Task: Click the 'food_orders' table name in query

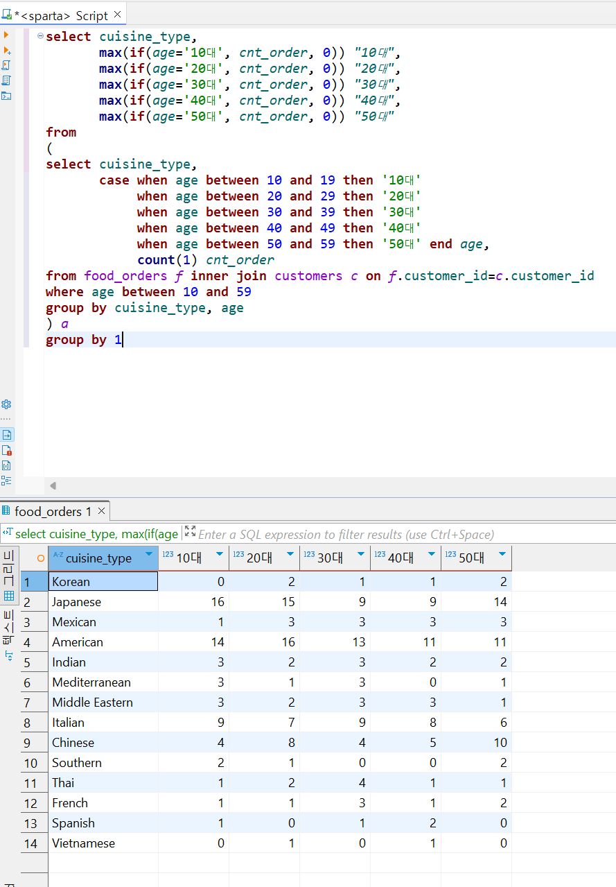Action: coord(125,276)
